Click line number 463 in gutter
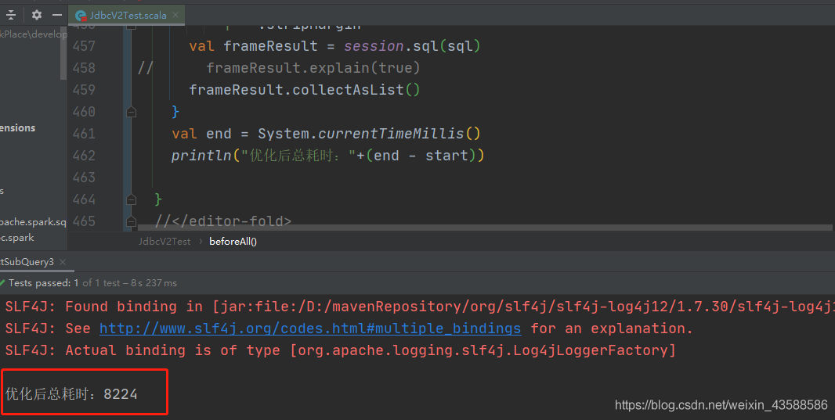Viewport: 835px width, 420px height. 84,177
